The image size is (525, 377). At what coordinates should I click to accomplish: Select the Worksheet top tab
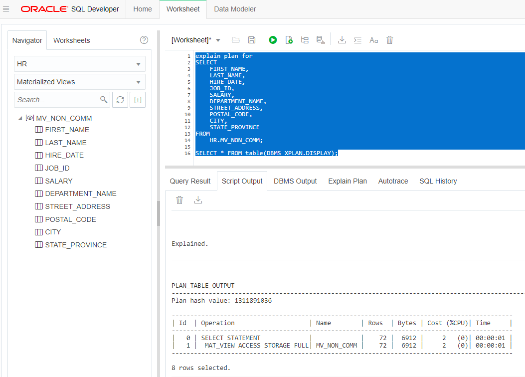coord(183,9)
